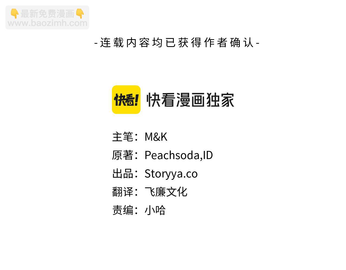Click the leading dash before 连载

tap(96, 43)
